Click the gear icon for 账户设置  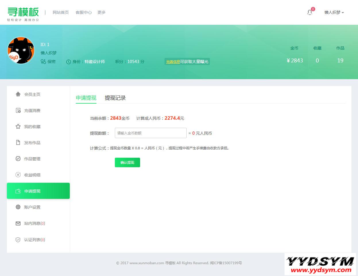tap(18, 207)
